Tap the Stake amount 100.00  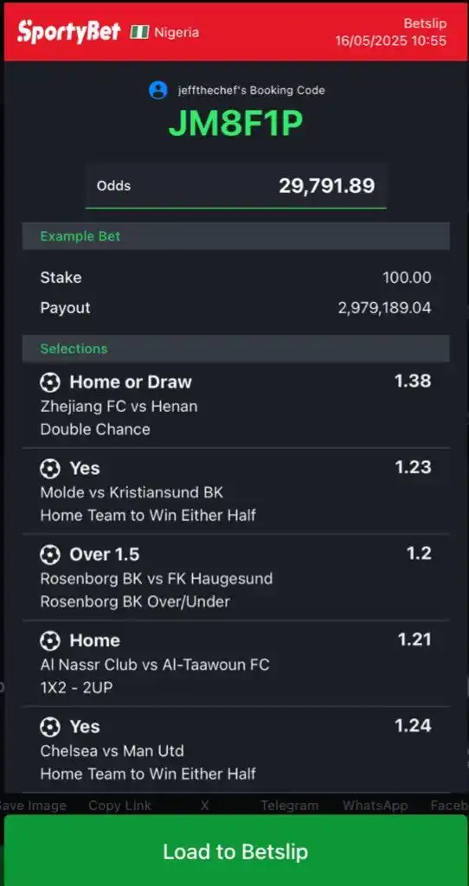[x=407, y=278]
